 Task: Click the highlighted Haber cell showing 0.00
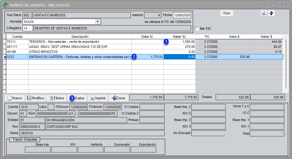point(179,57)
